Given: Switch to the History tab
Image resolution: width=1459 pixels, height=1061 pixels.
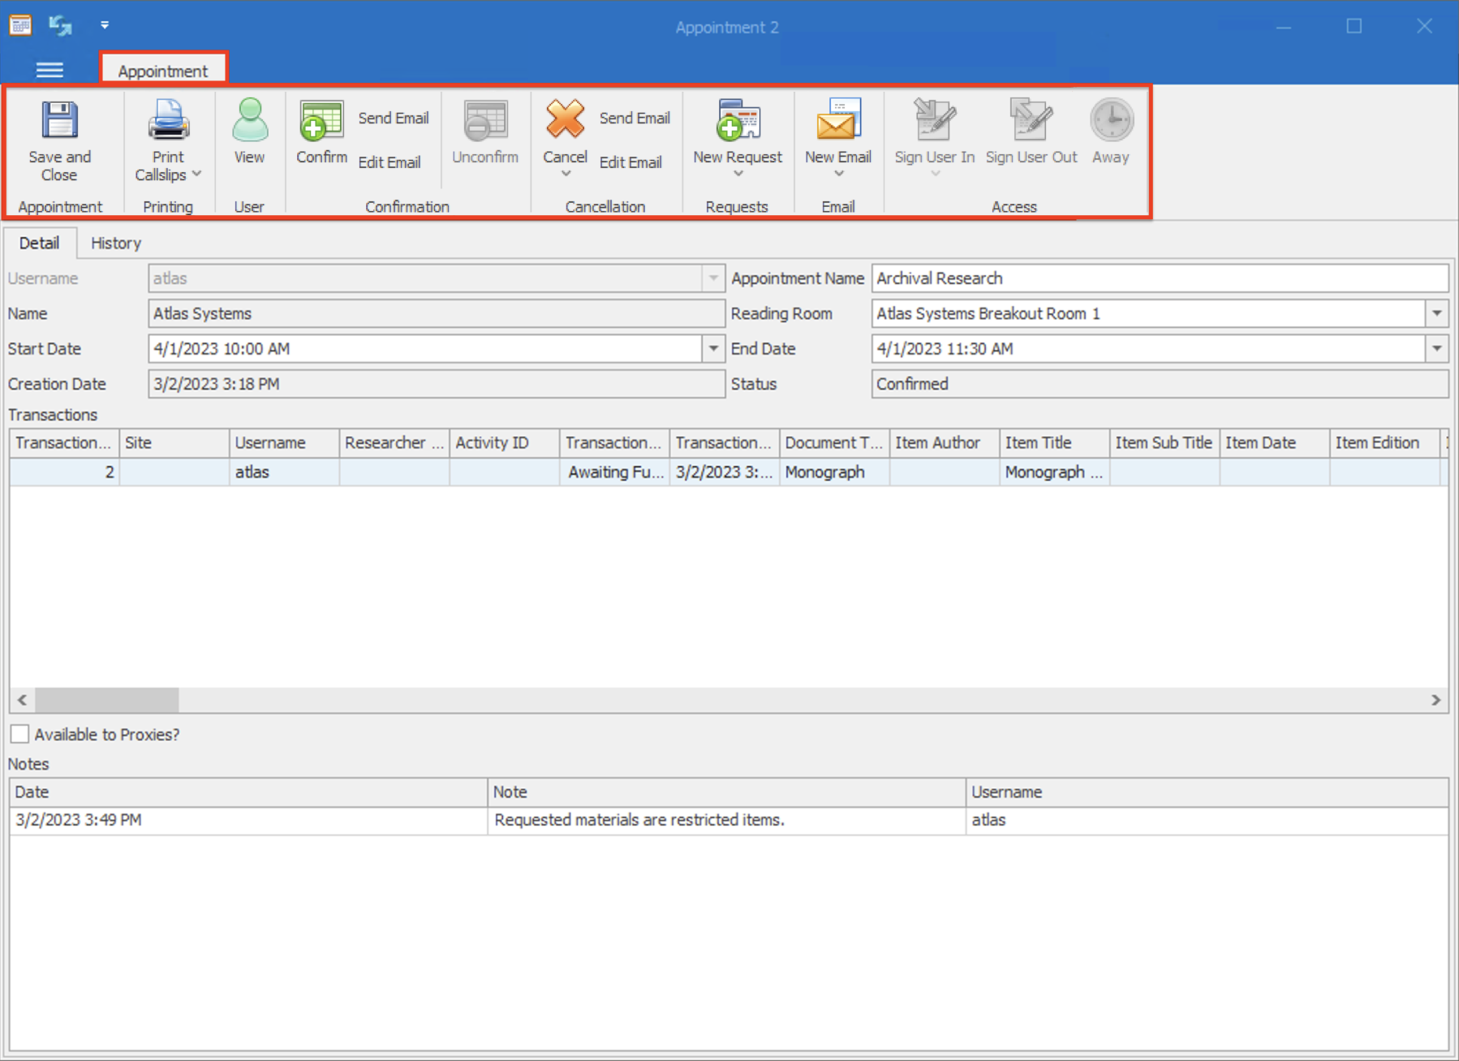Looking at the screenshot, I should pyautogui.click(x=115, y=243).
